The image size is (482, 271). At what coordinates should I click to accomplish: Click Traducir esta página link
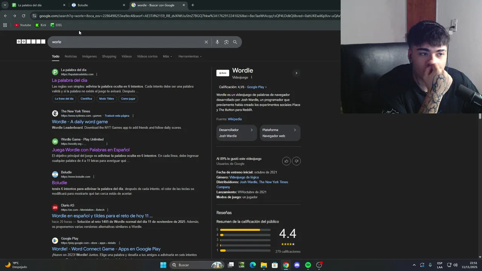(x=117, y=116)
